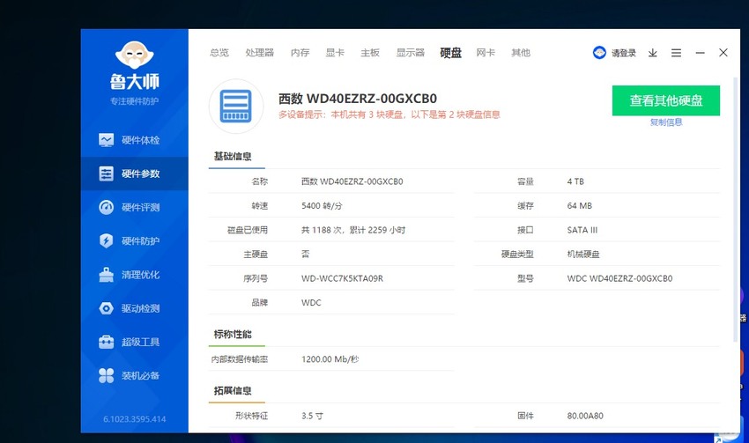This screenshot has height=443, width=749.
Task: Switch to 其他 tab
Action: [521, 53]
